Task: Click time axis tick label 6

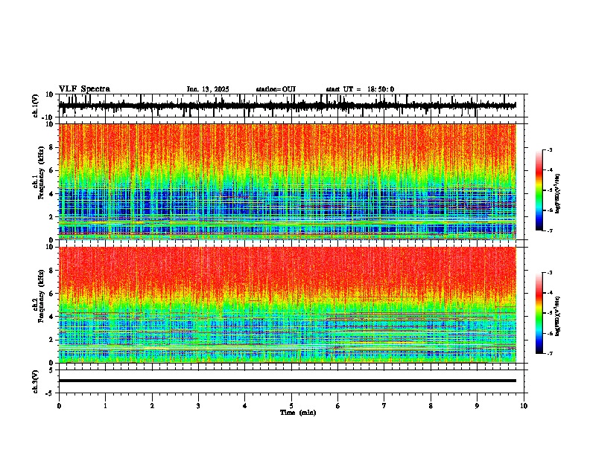Action: (x=338, y=406)
